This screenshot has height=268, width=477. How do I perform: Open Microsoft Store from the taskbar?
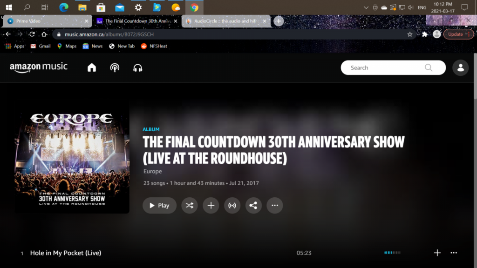[x=101, y=7]
